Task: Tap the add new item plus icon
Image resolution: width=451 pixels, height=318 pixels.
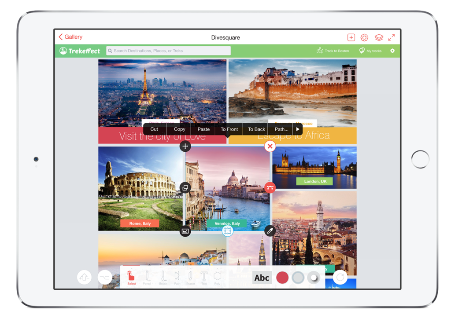Action: [x=351, y=37]
